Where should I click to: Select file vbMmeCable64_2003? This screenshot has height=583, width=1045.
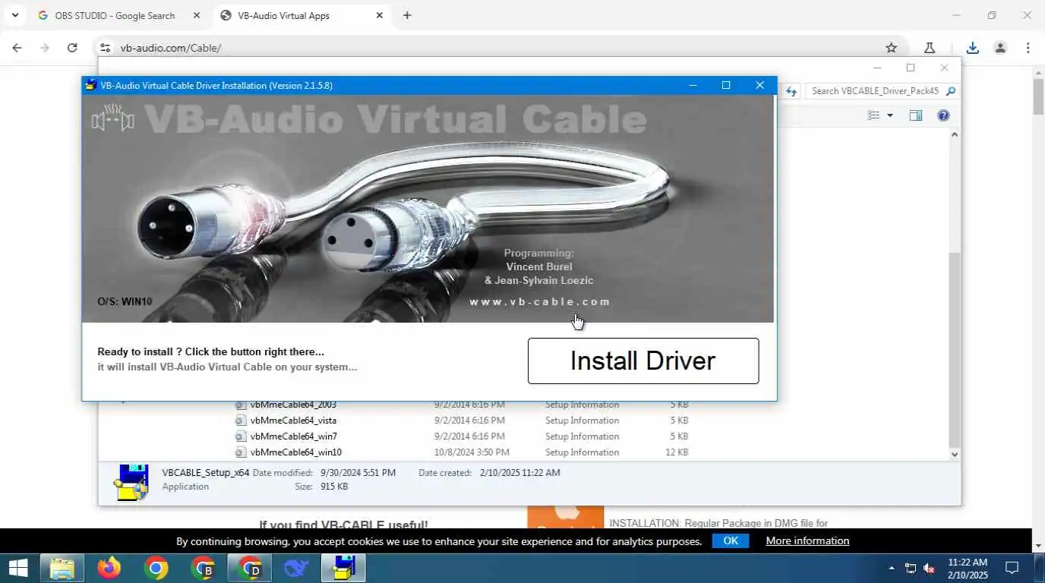[x=293, y=405]
